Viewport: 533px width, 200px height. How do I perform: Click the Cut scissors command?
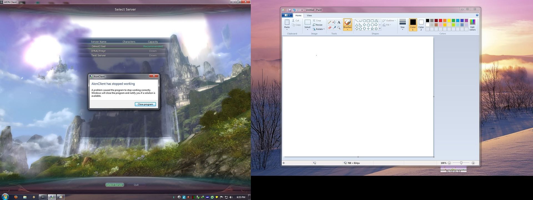[296, 20]
